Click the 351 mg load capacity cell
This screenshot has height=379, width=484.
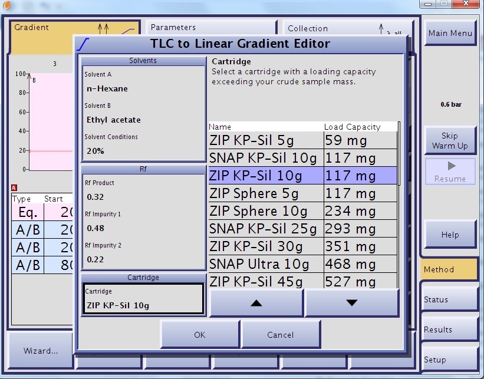(x=360, y=246)
